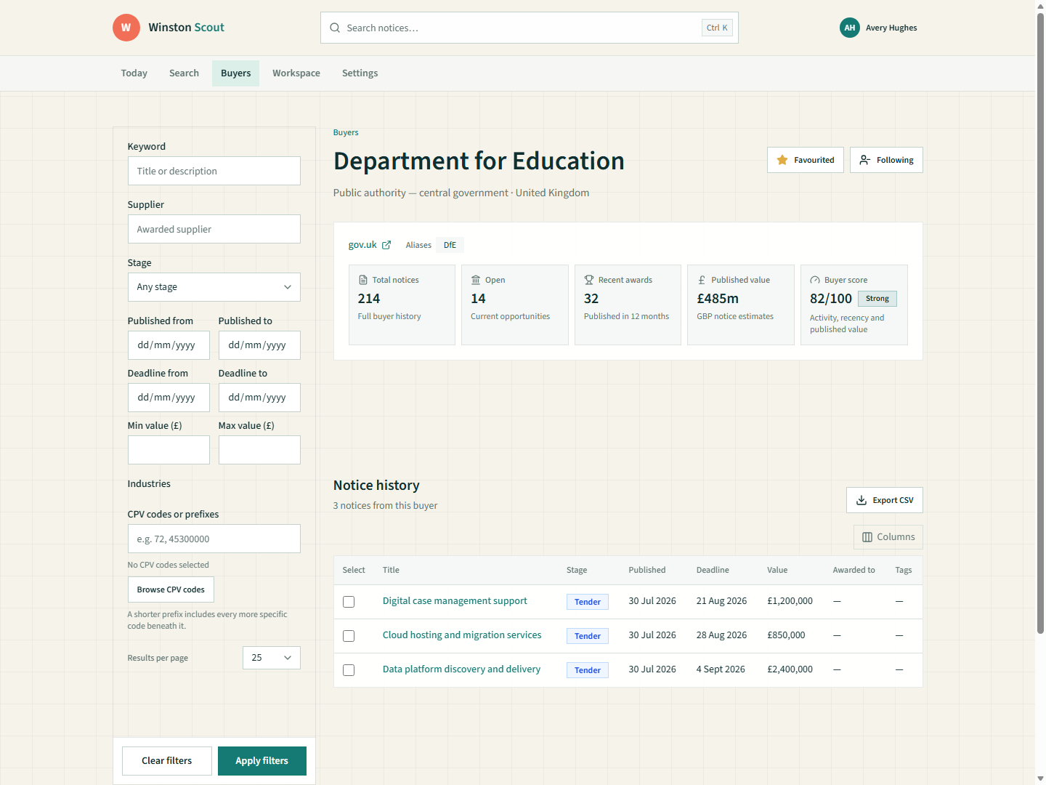
Task: Click the Ctrl K shortcut badge
Action: pyautogui.click(x=717, y=28)
